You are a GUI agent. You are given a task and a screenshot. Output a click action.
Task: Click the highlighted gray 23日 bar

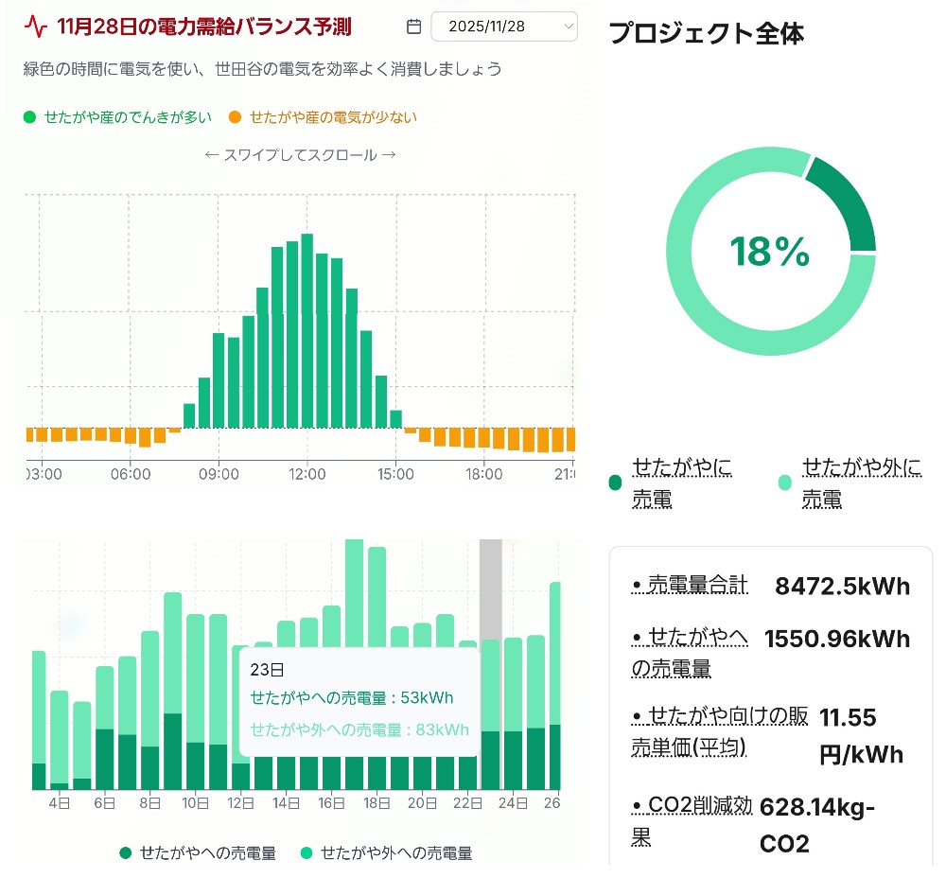[x=490, y=662]
